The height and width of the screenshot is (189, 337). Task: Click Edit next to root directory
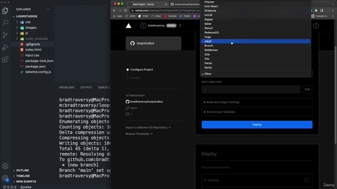pos(308,89)
